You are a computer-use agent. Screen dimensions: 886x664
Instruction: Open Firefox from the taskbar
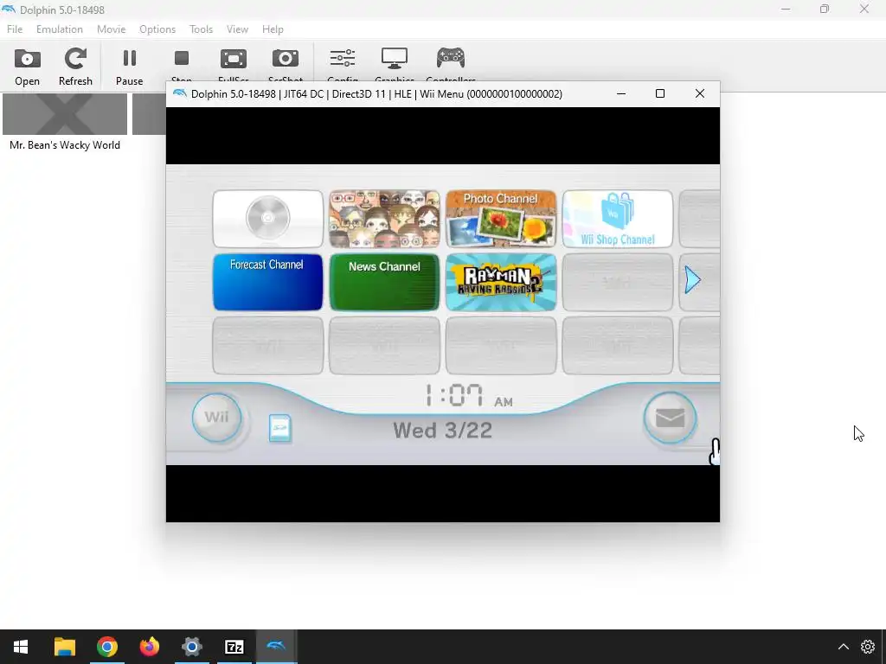point(149,647)
